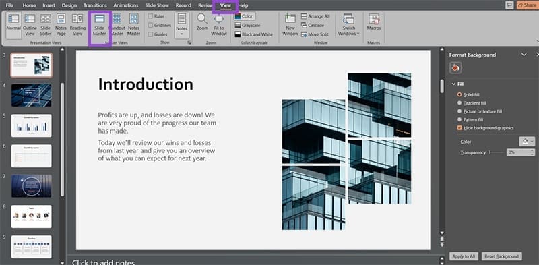Switch to the Home tab
The image size is (539, 265).
[29, 5]
